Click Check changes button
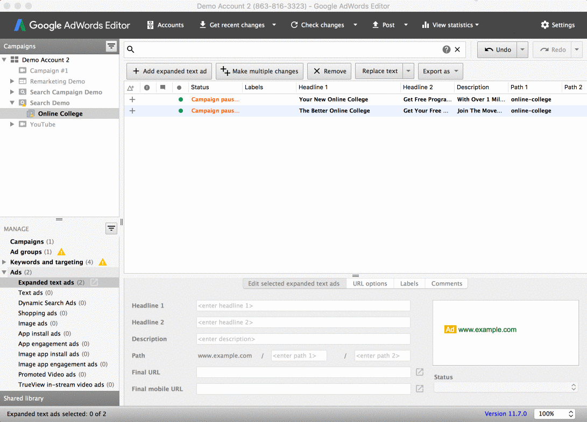This screenshot has width=587, height=422. (x=317, y=25)
